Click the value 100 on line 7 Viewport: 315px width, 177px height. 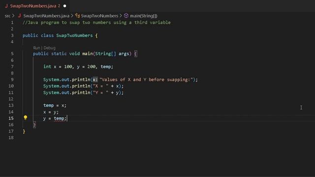click(x=68, y=67)
